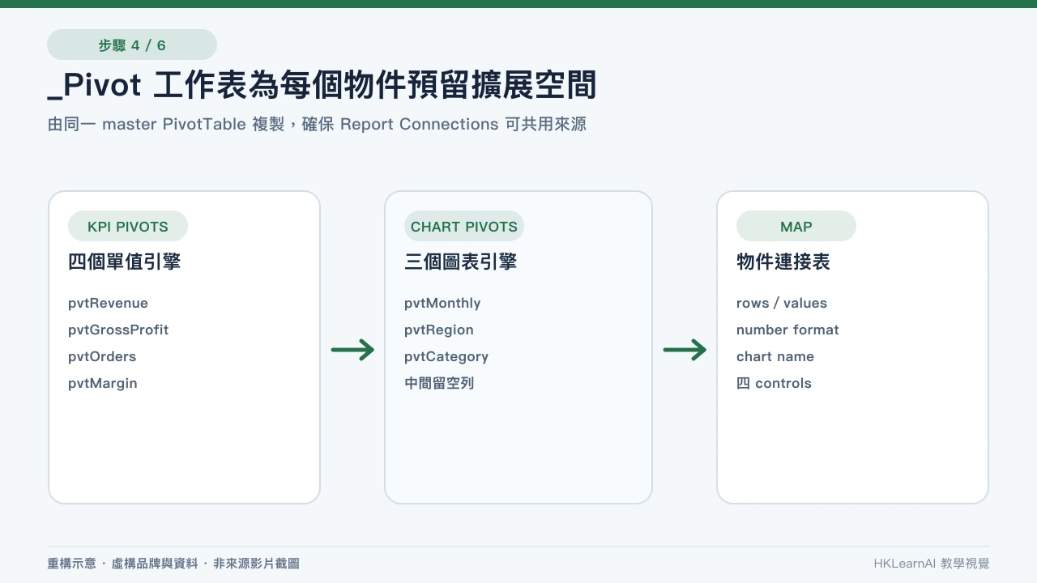The image size is (1037, 583).
Task: Click the slide title _Pivot 工作表為每個物件預留擴展空間
Action: tap(322, 86)
